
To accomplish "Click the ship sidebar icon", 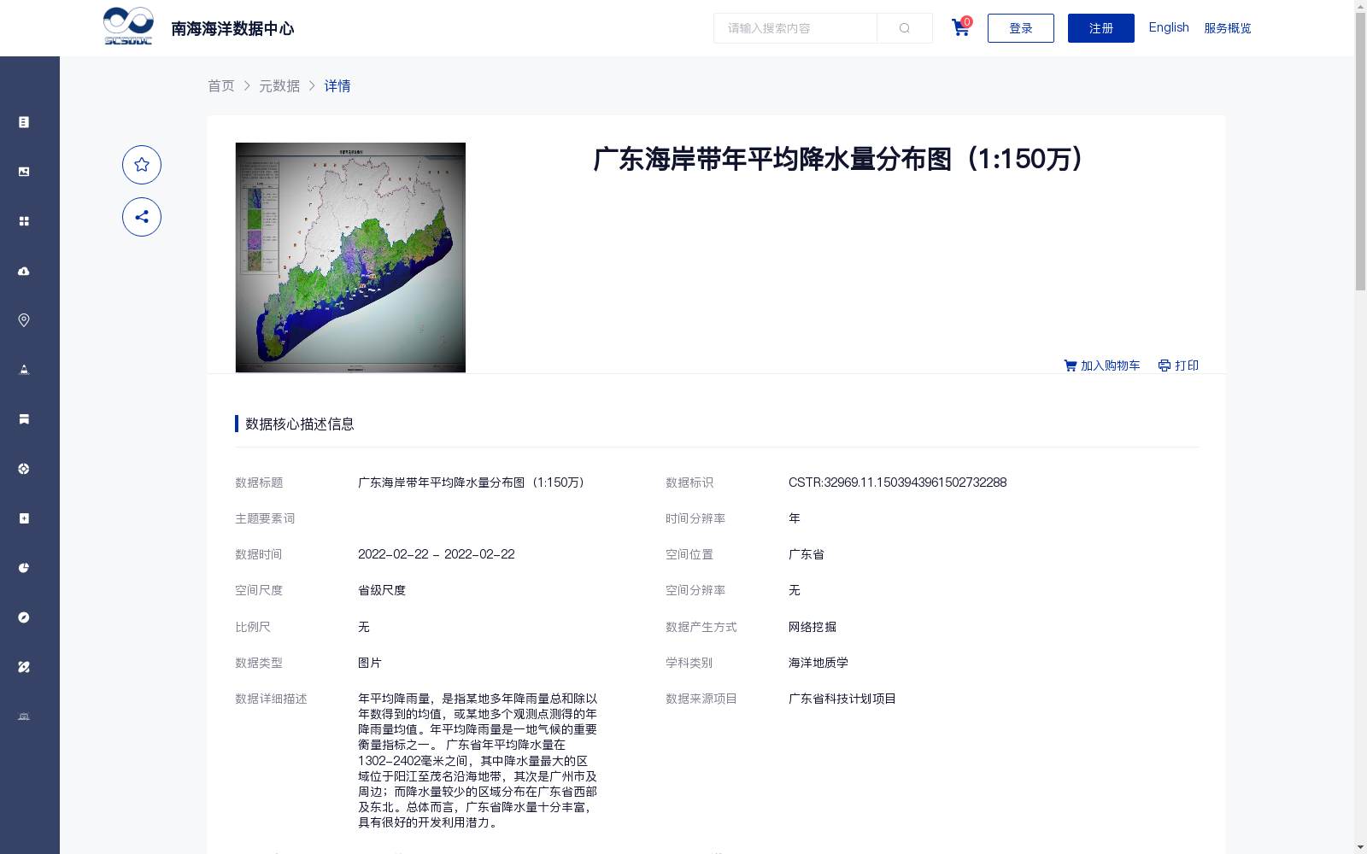I will pos(24,370).
